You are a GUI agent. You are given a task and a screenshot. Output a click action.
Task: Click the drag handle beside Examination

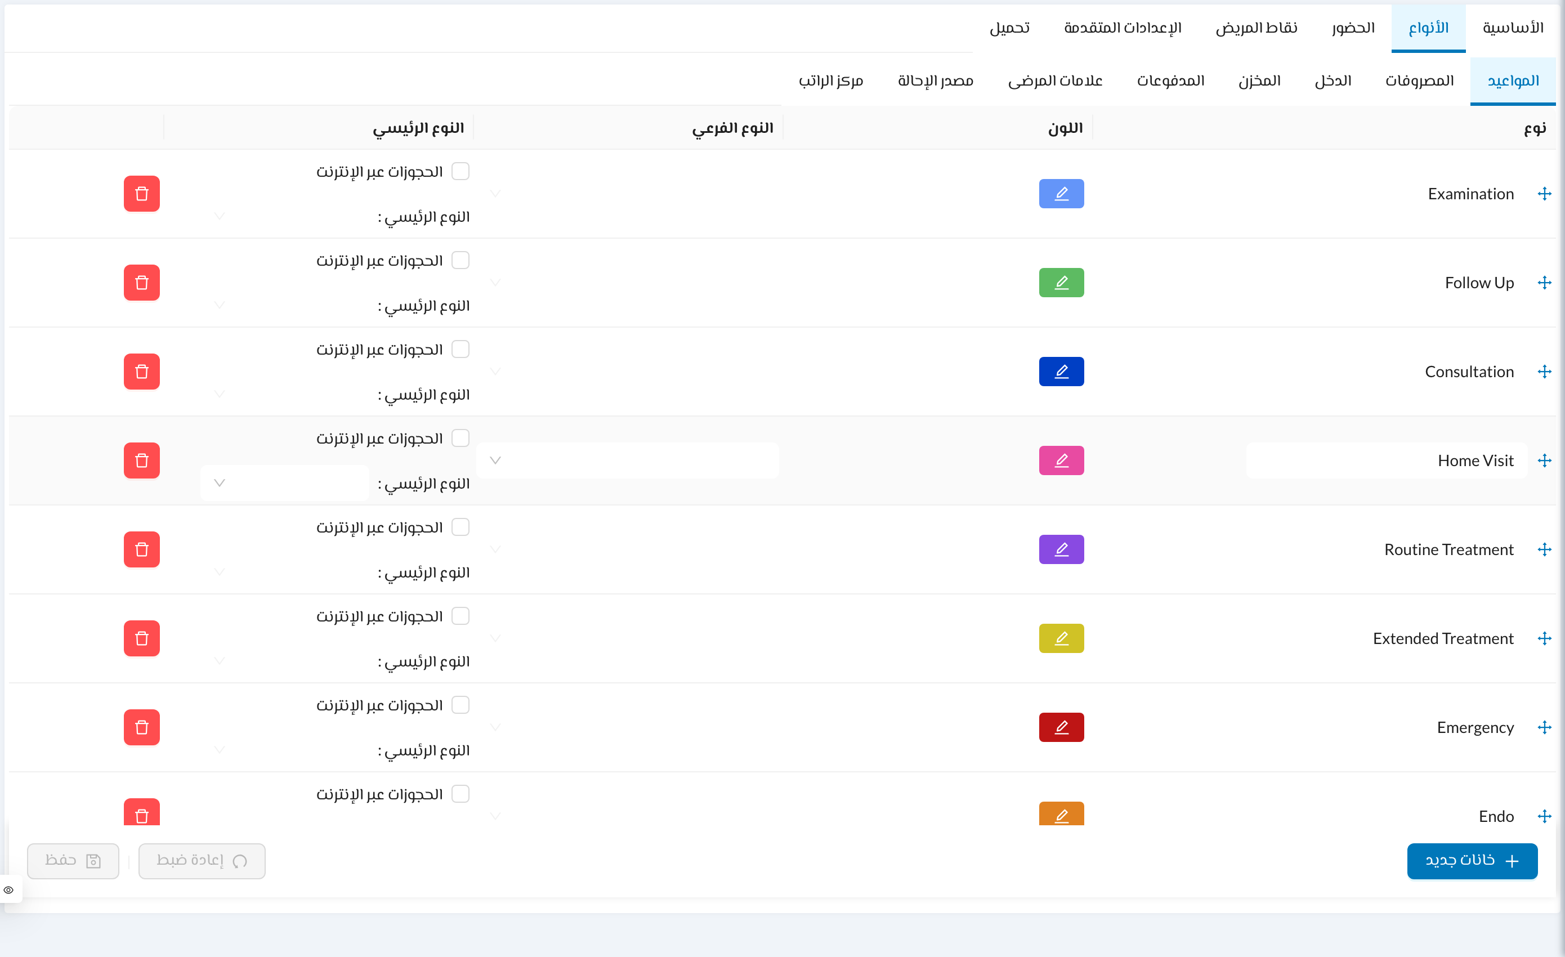1545,194
